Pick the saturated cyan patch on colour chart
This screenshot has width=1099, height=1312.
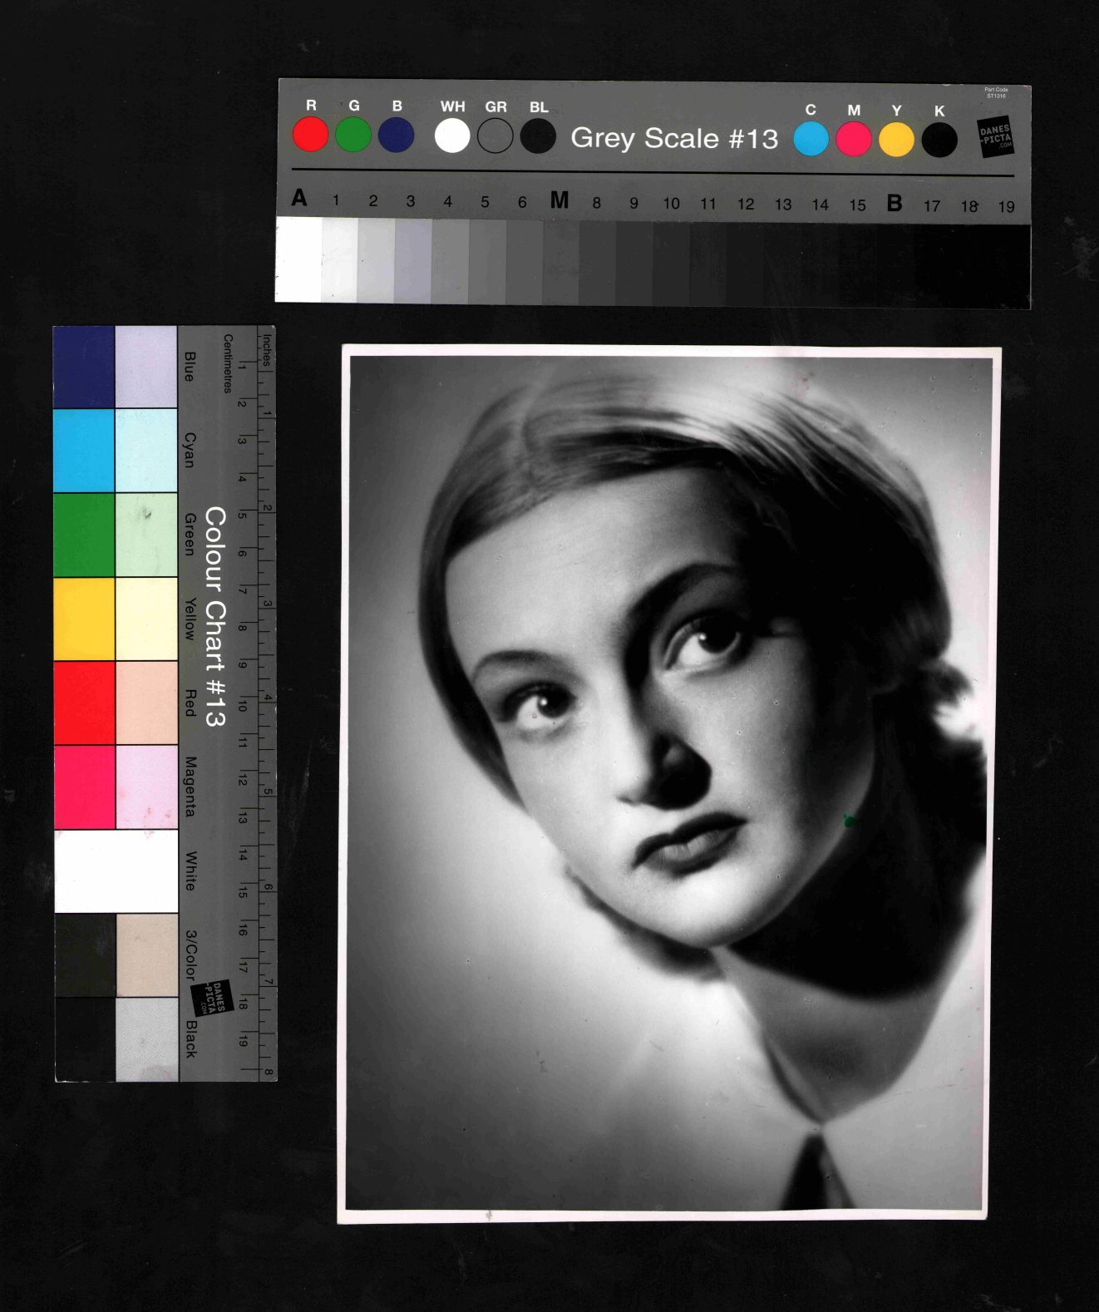84,451
